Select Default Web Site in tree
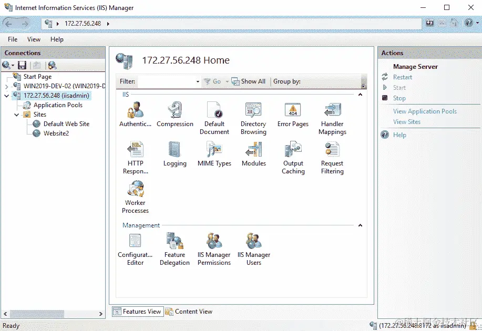Image resolution: width=482 pixels, height=331 pixels. [x=66, y=124]
